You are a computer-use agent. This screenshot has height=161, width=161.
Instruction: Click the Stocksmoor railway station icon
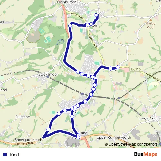click(48, 77)
